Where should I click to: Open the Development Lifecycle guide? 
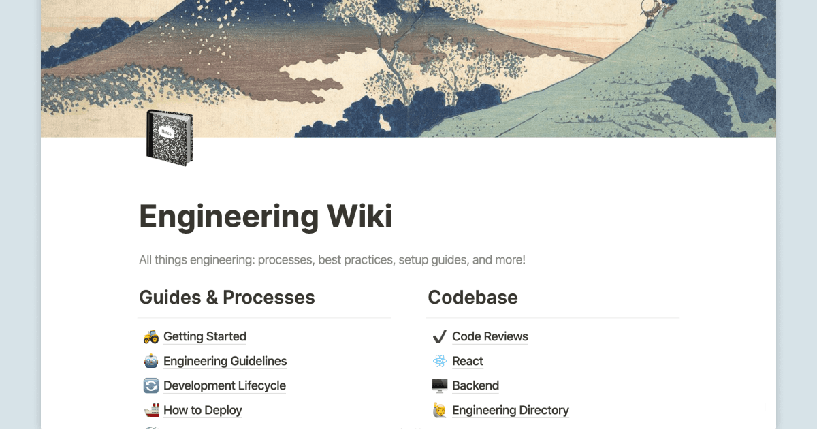click(225, 385)
